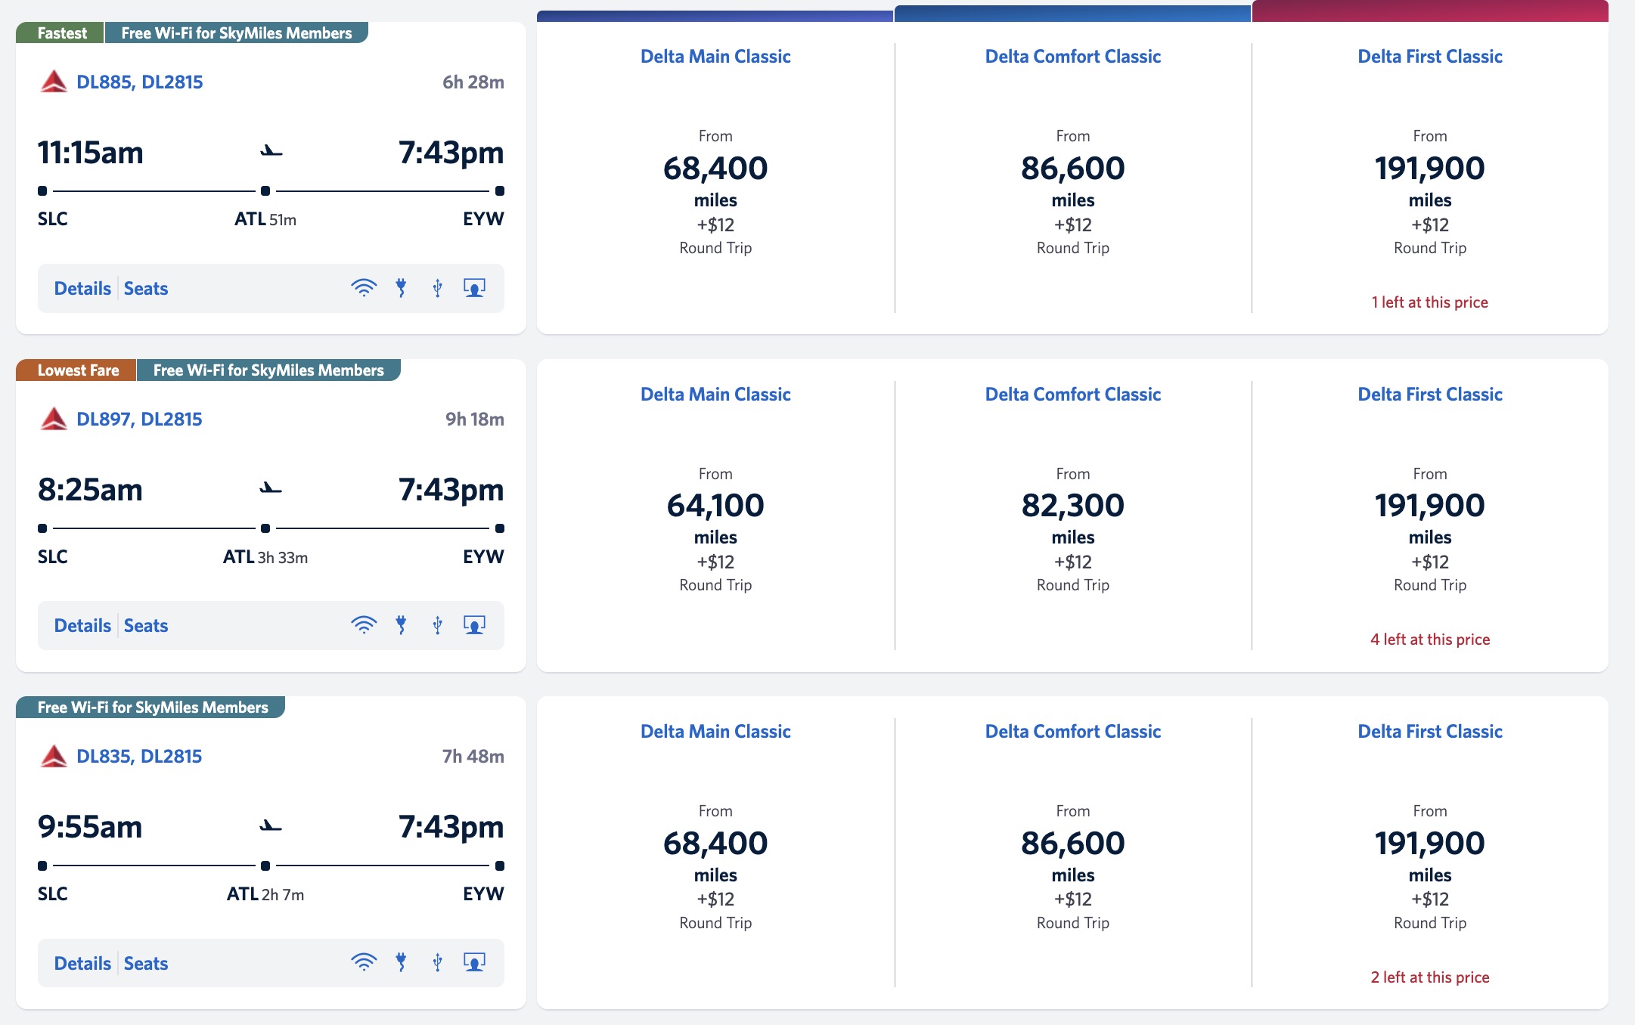View Seats for flight DL885, DL2815

pyautogui.click(x=146, y=288)
